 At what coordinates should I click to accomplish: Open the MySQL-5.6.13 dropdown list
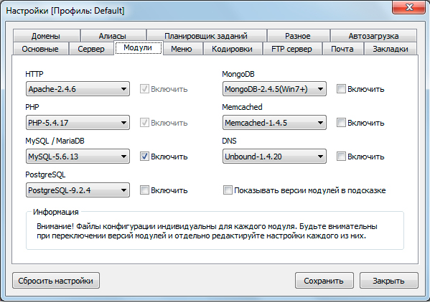click(x=78, y=157)
